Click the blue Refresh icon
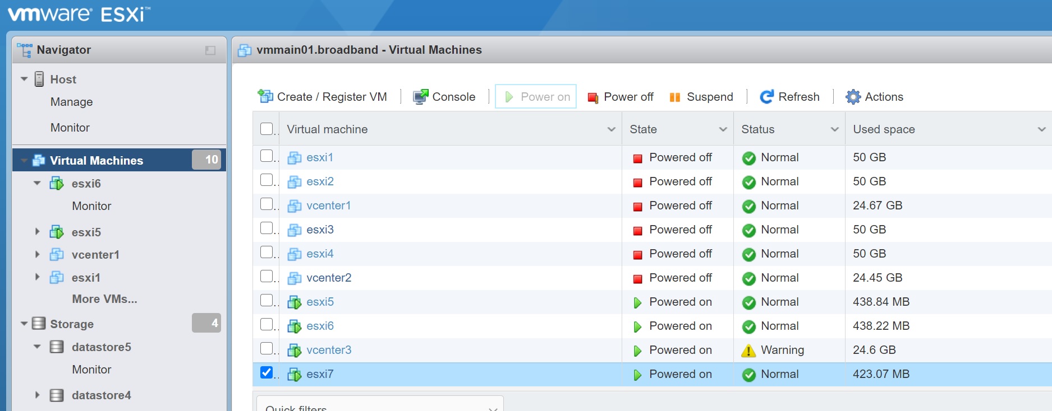Image resolution: width=1052 pixels, height=411 pixels. coord(766,97)
